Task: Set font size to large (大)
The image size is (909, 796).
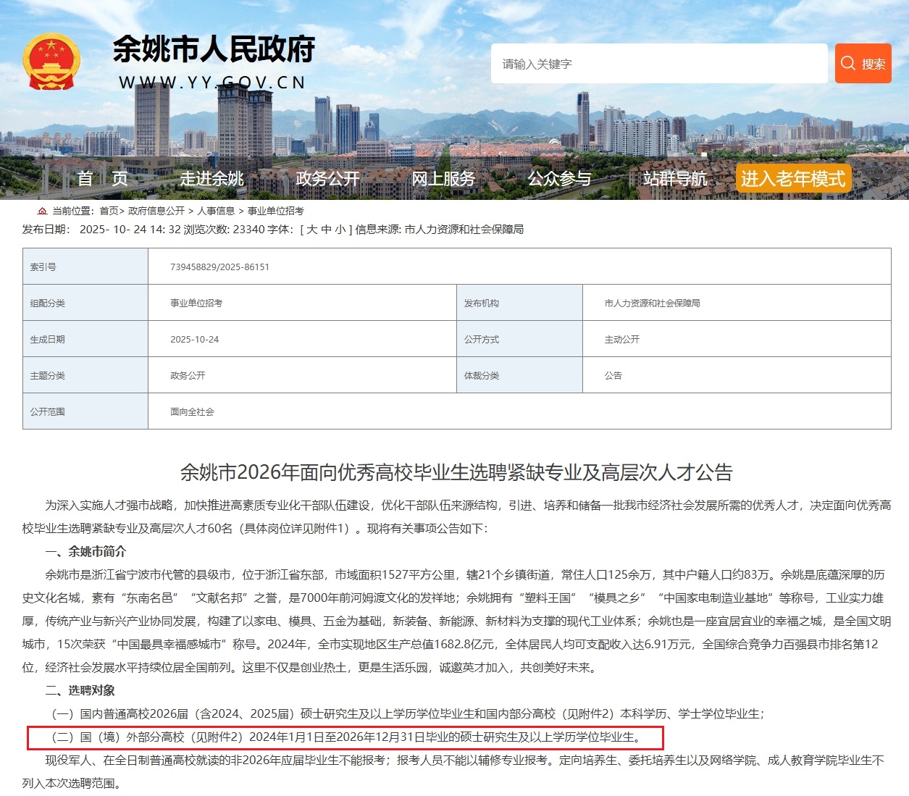Action: pos(312,230)
